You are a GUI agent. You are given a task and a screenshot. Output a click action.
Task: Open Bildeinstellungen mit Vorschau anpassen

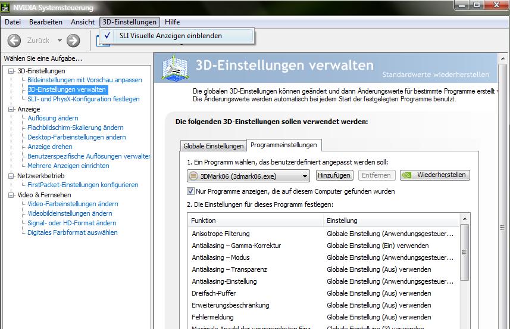coord(85,80)
